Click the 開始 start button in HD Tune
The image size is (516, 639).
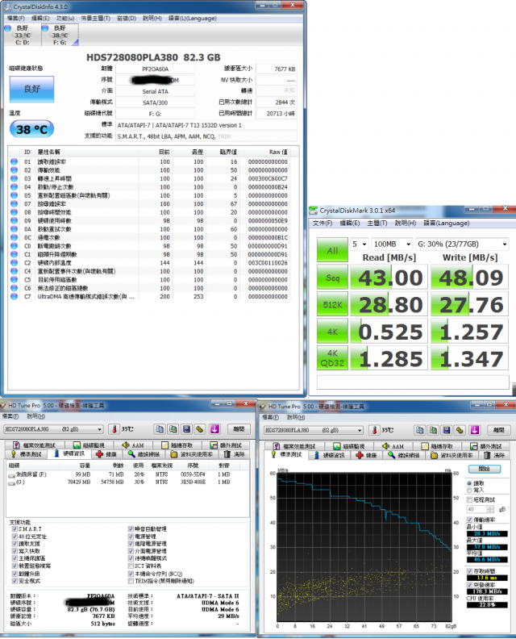click(x=485, y=469)
